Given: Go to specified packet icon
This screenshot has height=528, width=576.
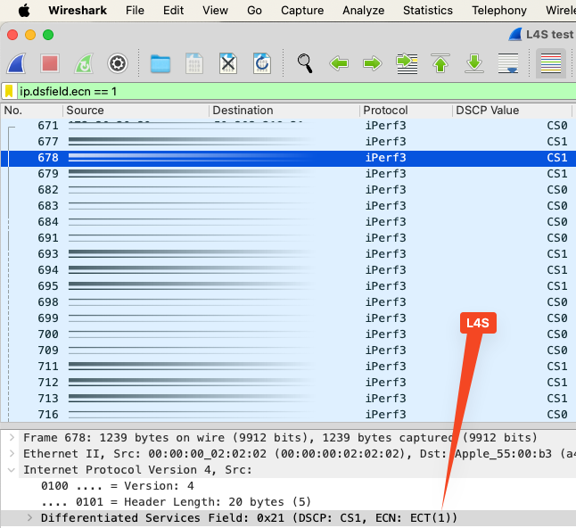Looking at the screenshot, I should pos(407,63).
